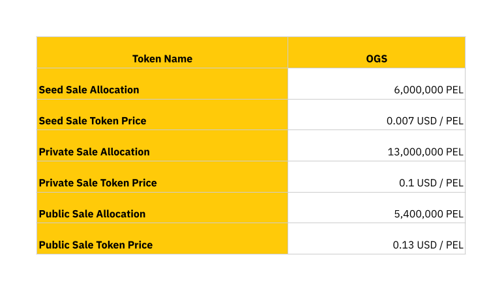This screenshot has width=504, height=285.
Task: Select the Seed Sale Token Price label
Action: [x=93, y=121]
